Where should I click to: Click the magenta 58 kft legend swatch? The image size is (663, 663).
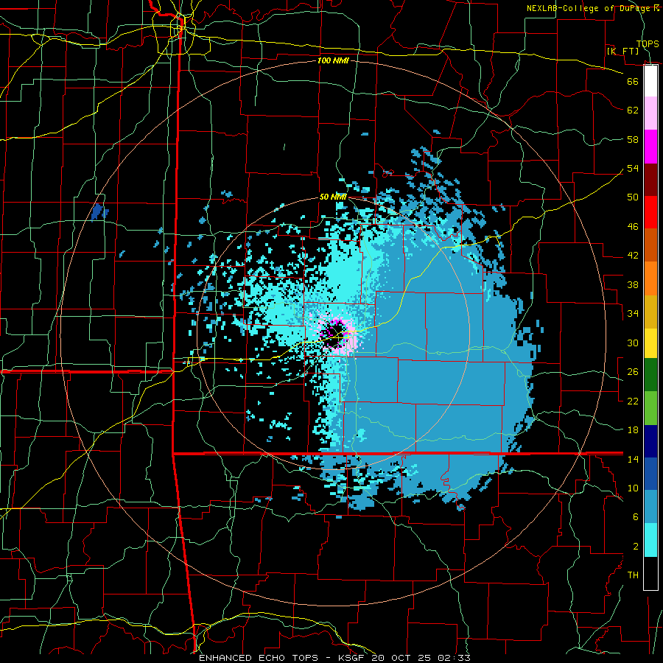tap(650, 147)
